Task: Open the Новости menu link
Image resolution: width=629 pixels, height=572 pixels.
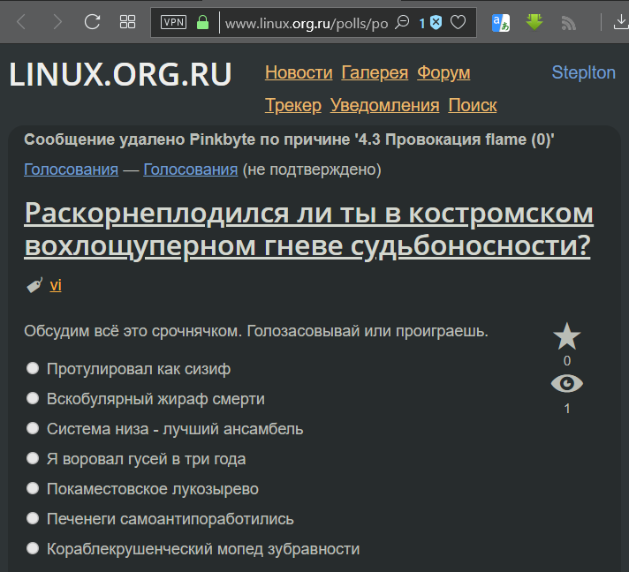Action: pyautogui.click(x=299, y=73)
